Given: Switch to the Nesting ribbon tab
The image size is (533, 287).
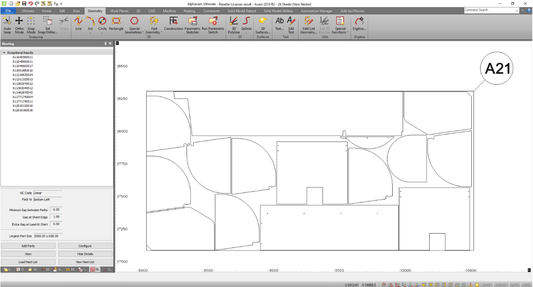Looking at the screenshot, I should pyautogui.click(x=189, y=11).
